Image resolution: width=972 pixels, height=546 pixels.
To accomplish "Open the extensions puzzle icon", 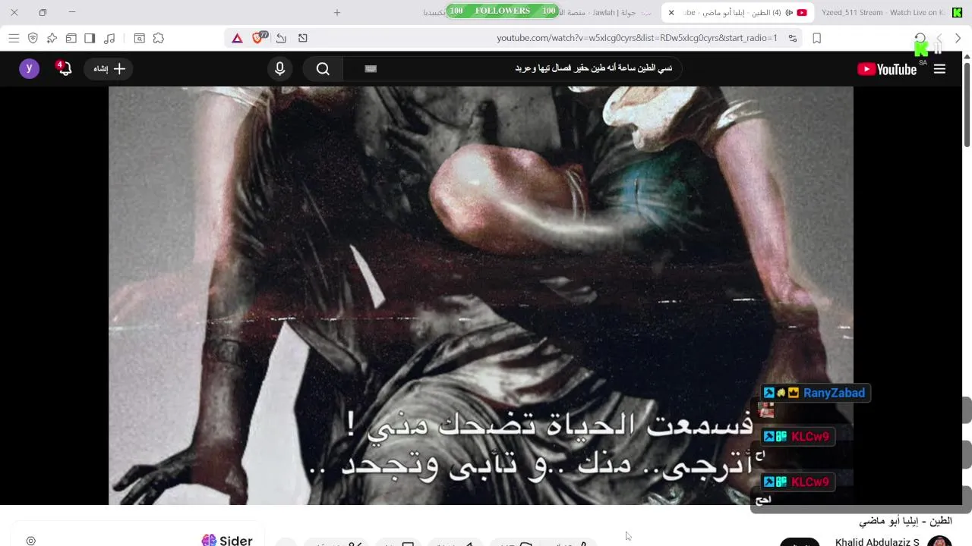I will 159,38.
